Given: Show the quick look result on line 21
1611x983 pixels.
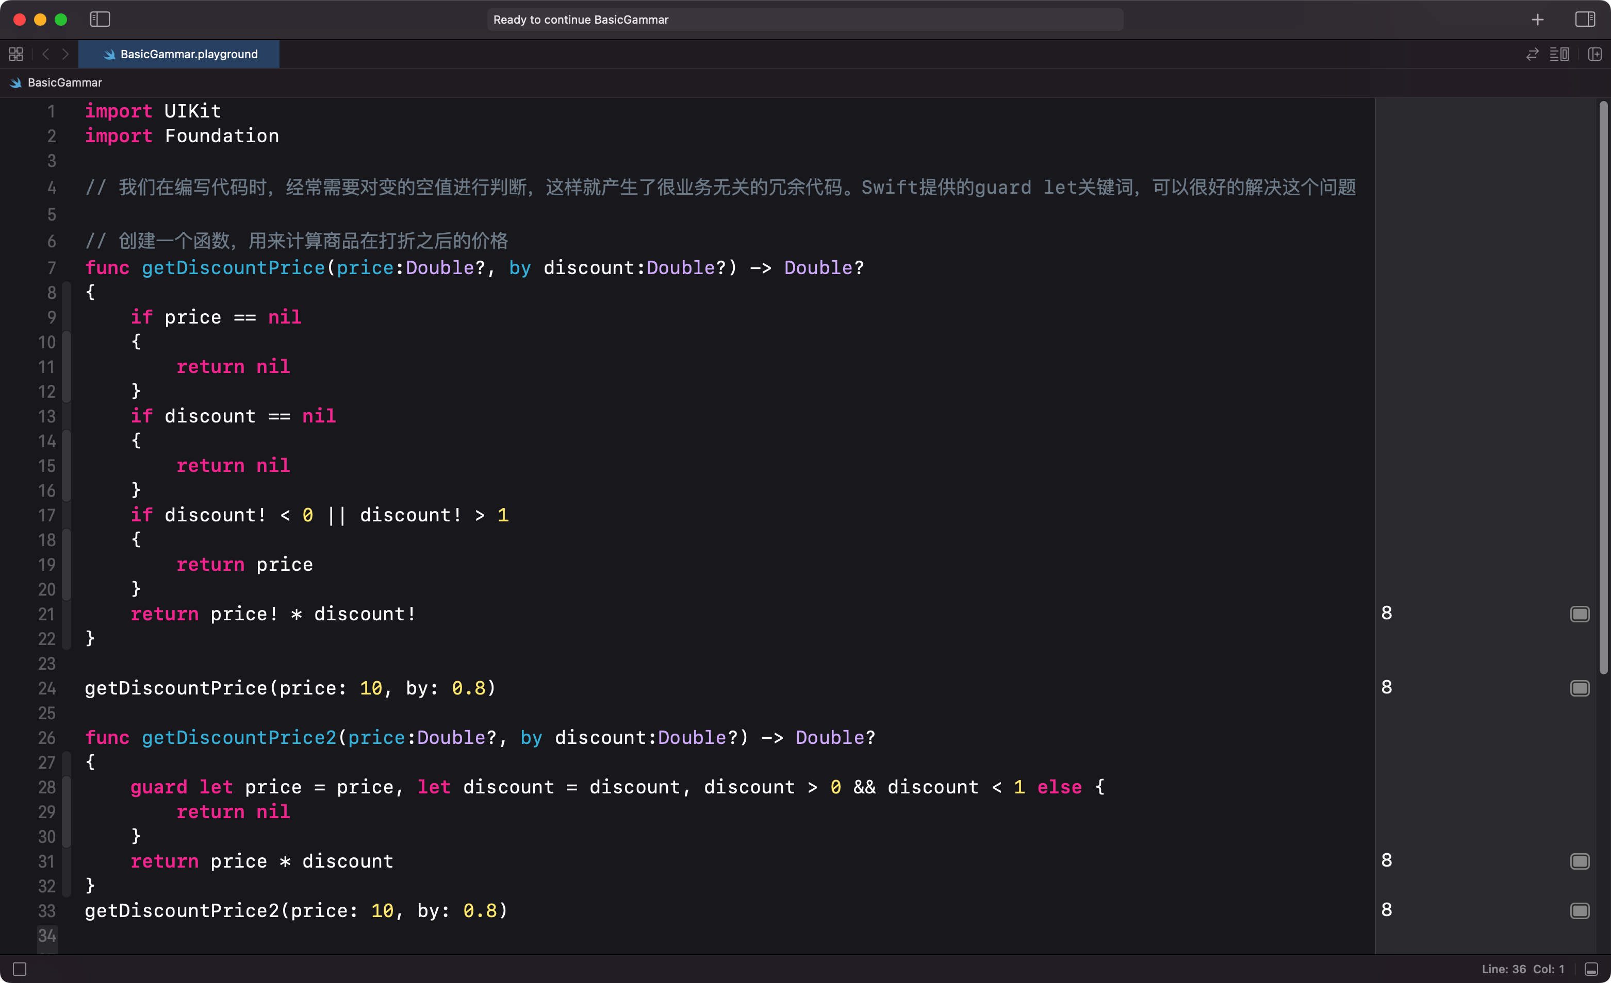Looking at the screenshot, I should [x=1580, y=614].
